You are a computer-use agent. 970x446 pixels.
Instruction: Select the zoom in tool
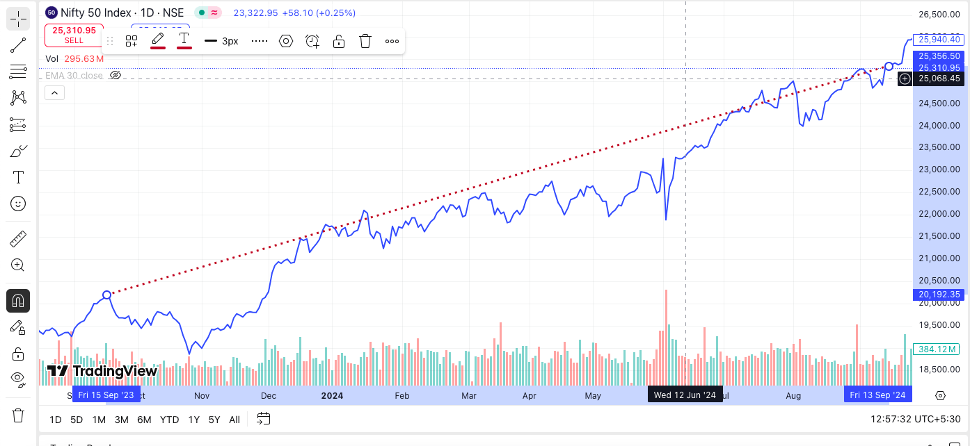[18, 265]
